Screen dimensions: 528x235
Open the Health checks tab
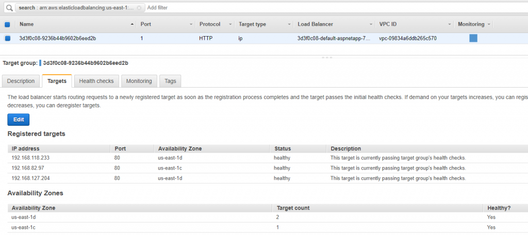[96, 81]
